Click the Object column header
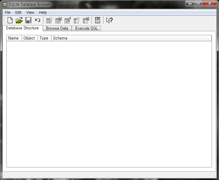Viewport: 219px width, 180px height. pyautogui.click(x=30, y=38)
